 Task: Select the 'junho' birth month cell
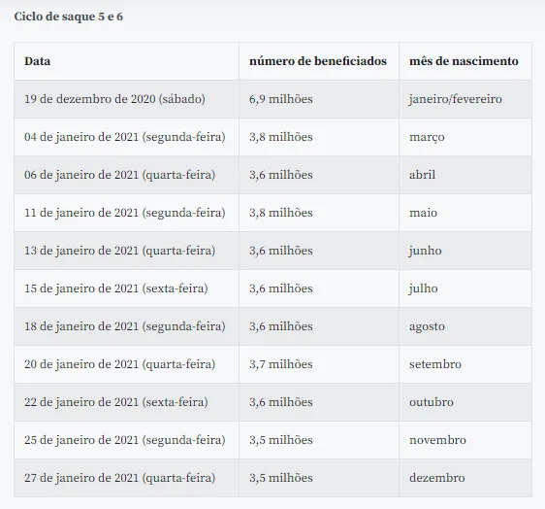point(465,251)
